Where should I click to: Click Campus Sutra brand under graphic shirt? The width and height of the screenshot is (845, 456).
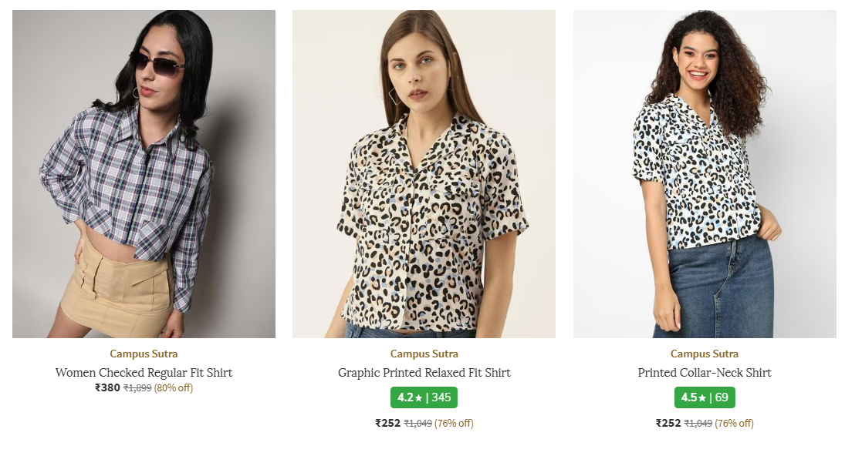[x=424, y=354]
